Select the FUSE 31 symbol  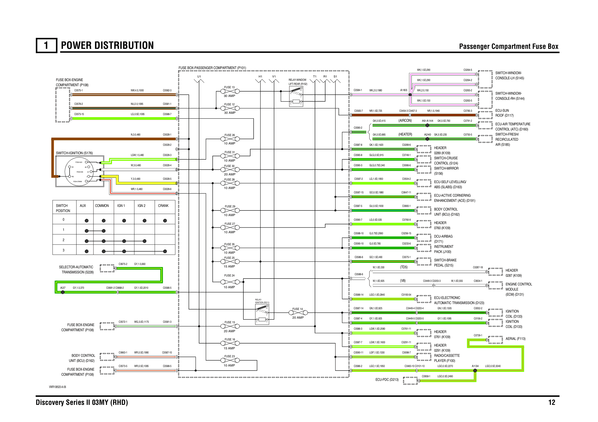(230, 156)
